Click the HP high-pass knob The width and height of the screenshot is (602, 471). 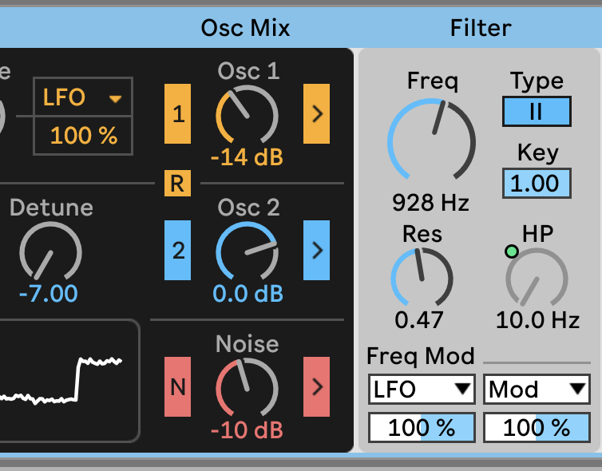pos(536,279)
